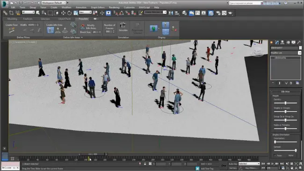
Task: Click the Select Object tool icon
Action: click(x=38, y=13)
